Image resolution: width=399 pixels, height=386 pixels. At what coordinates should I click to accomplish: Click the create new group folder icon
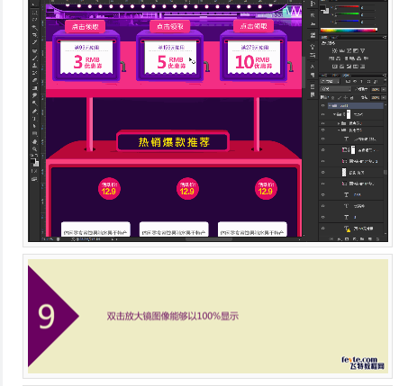362,239
